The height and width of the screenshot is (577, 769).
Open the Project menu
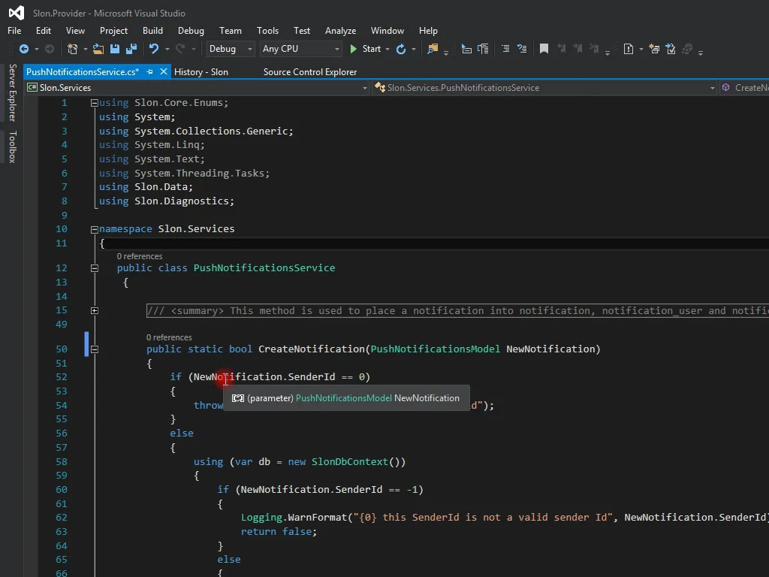click(113, 30)
